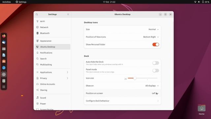Click the Sharing icon in sidebar
The image size is (211, 119).
click(37, 90)
